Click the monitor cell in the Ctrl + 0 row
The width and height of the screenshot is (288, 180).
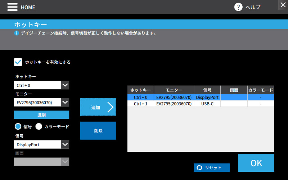(x=174, y=97)
